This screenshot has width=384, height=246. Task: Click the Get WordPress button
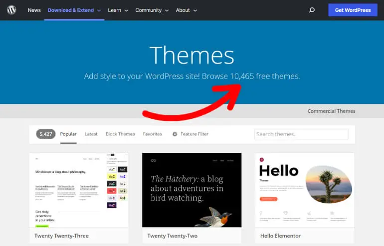coord(353,10)
